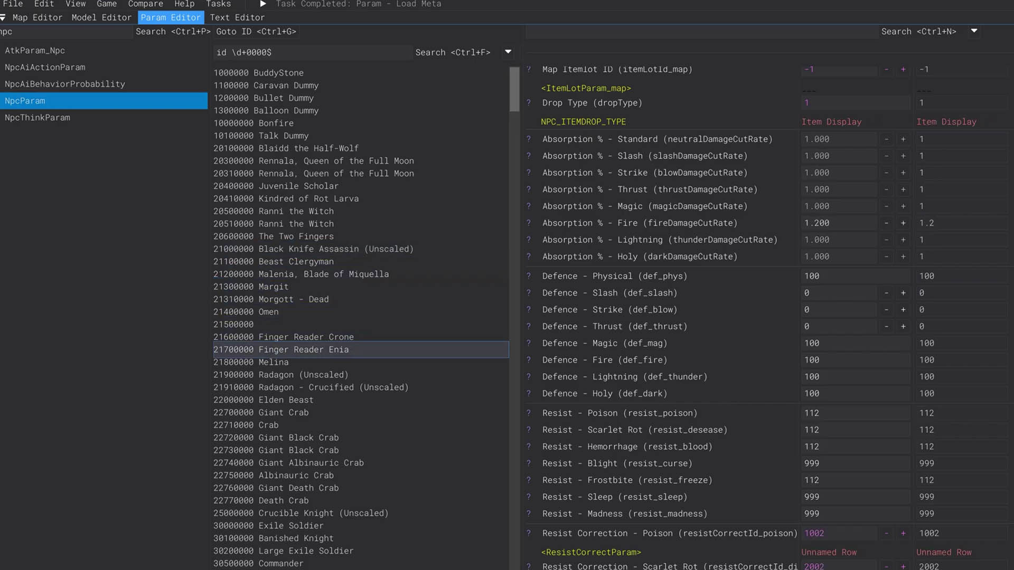Click help icon beside Resist Blight field
Viewport: 1014px width, 570px height.
[529, 463]
